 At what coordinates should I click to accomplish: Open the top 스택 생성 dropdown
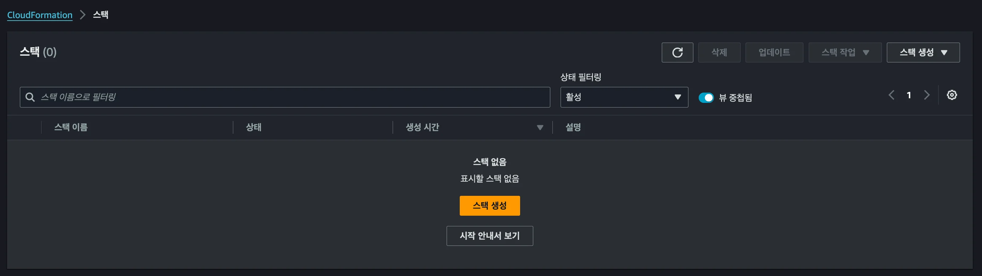coord(923,53)
